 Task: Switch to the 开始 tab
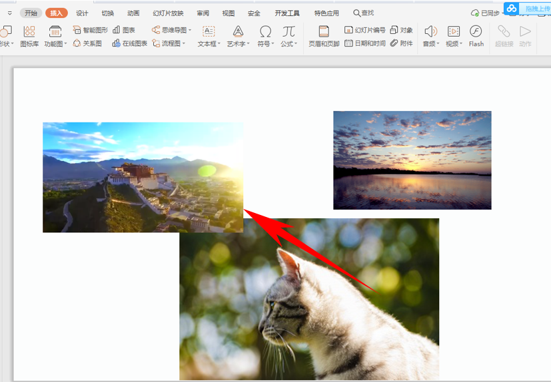[31, 13]
